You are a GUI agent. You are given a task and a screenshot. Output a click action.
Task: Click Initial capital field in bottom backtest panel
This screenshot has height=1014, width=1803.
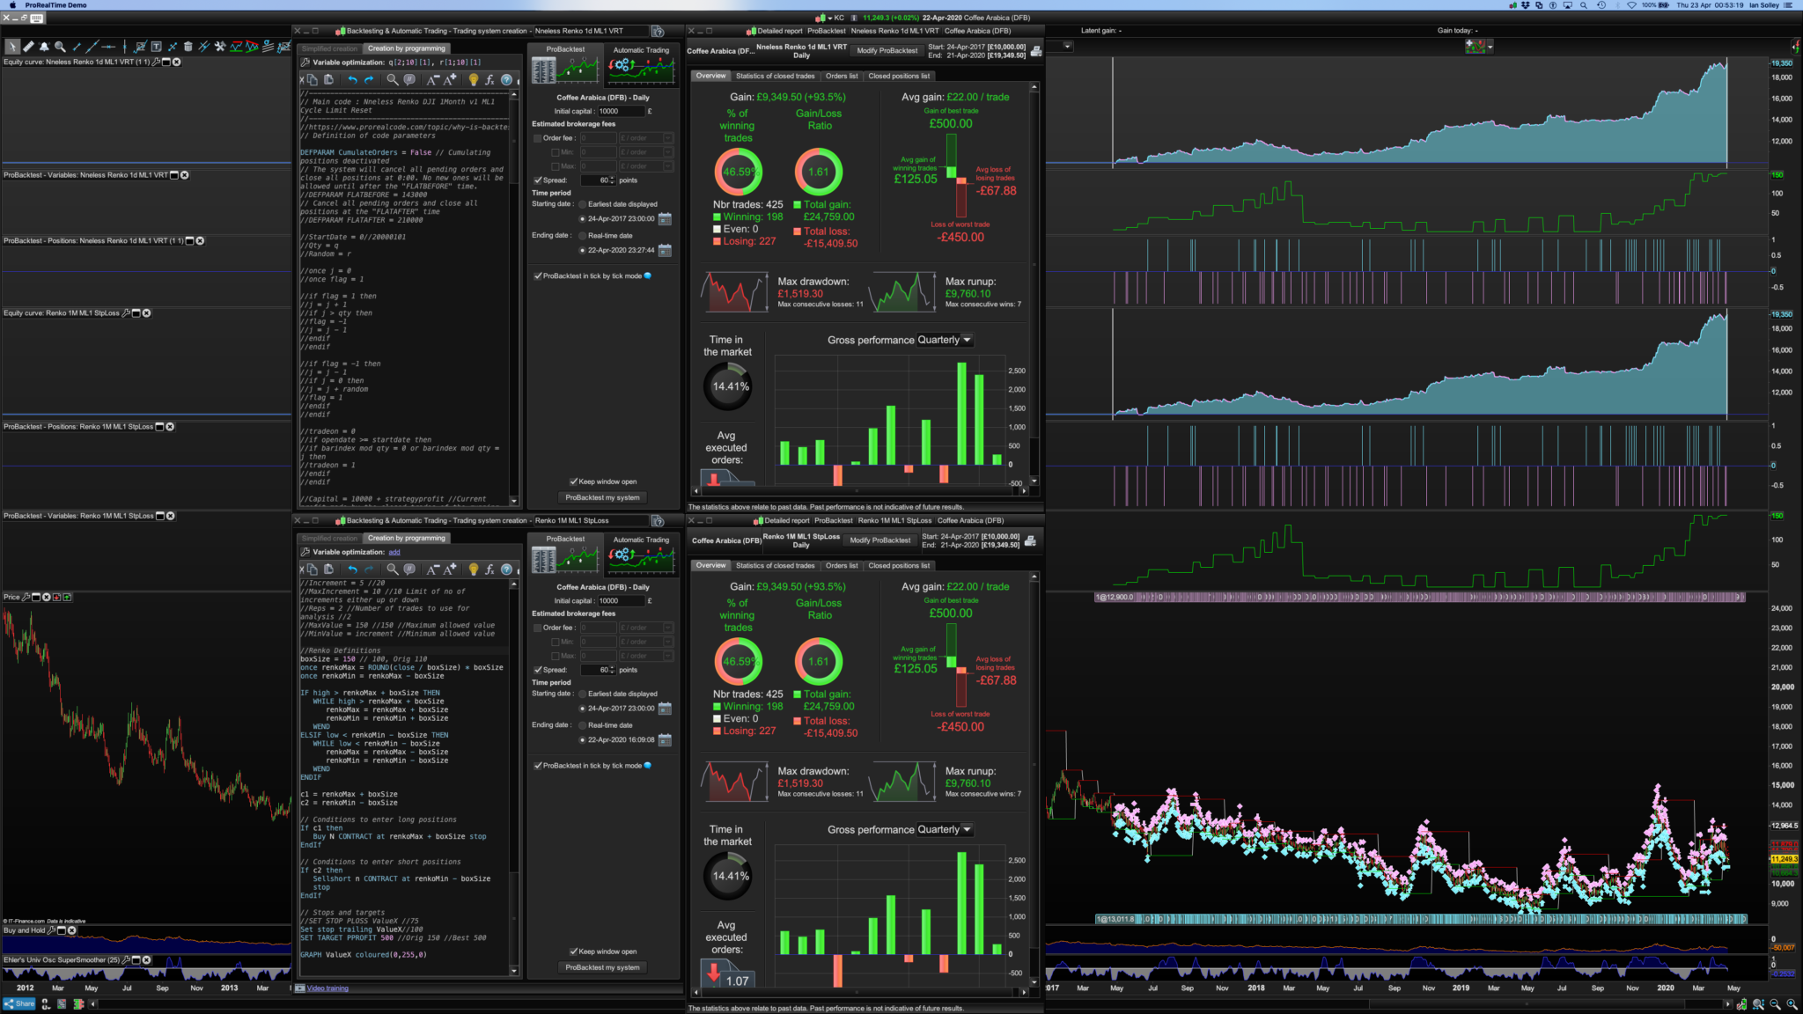pos(621,601)
